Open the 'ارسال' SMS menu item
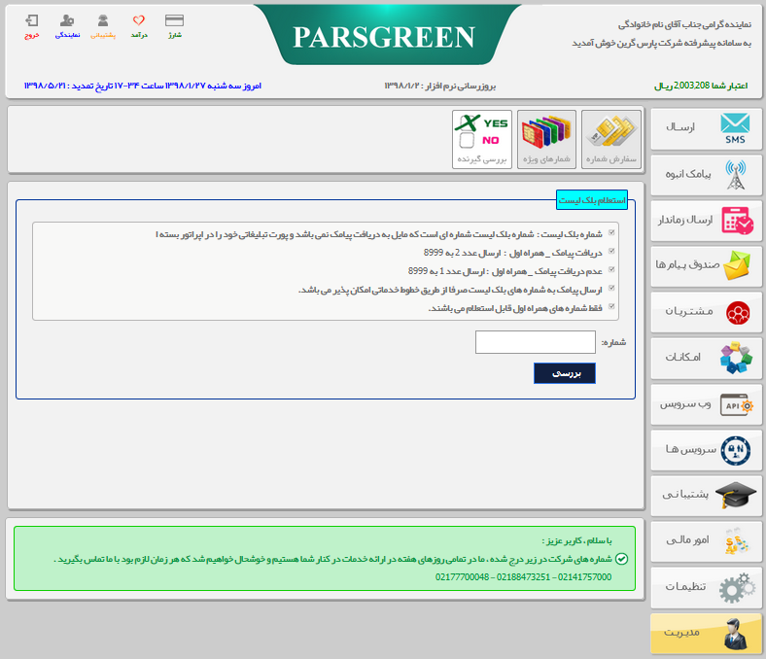This screenshot has height=659, width=766. point(680,127)
